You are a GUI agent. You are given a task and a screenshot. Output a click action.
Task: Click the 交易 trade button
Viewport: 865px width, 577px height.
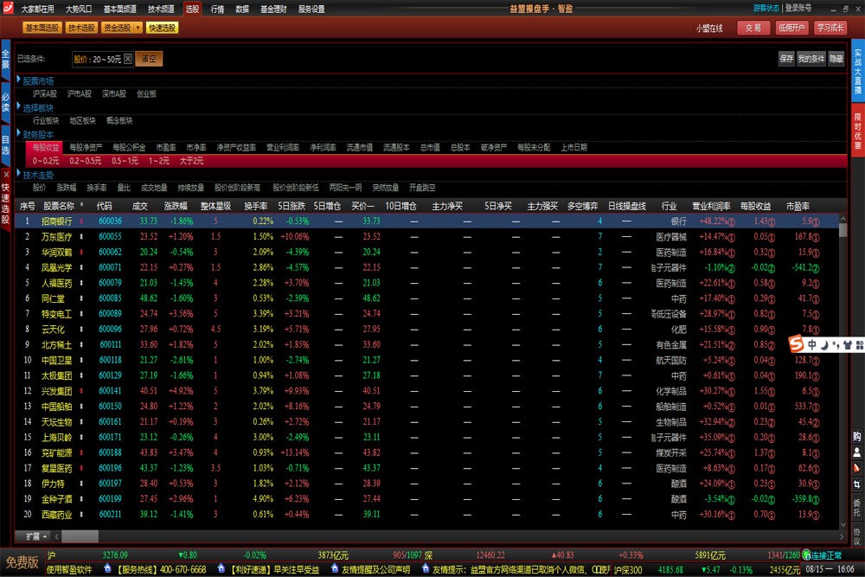point(753,28)
